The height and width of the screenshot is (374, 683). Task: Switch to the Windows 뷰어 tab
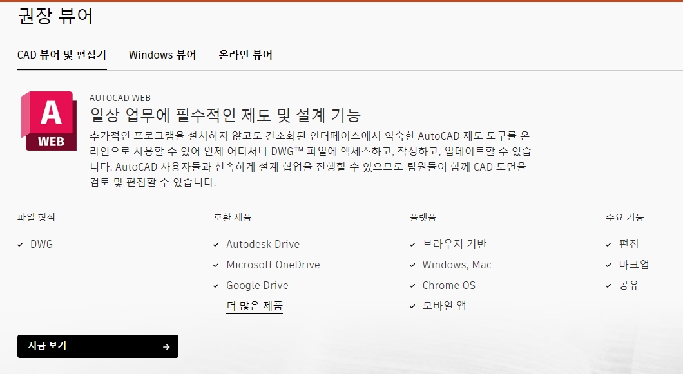pyautogui.click(x=162, y=55)
